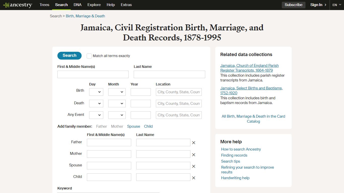
Task: Focus Any Event Location field
Action: click(x=179, y=115)
